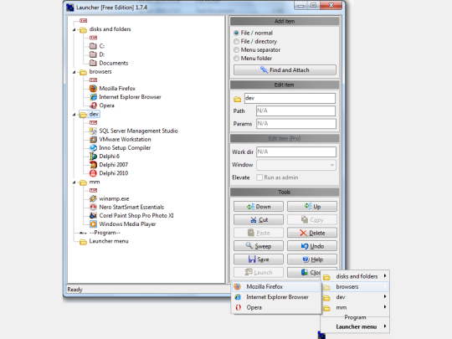Image resolution: width=452 pixels, height=339 pixels.
Task: Click the Work dir input field
Action: pos(296,152)
